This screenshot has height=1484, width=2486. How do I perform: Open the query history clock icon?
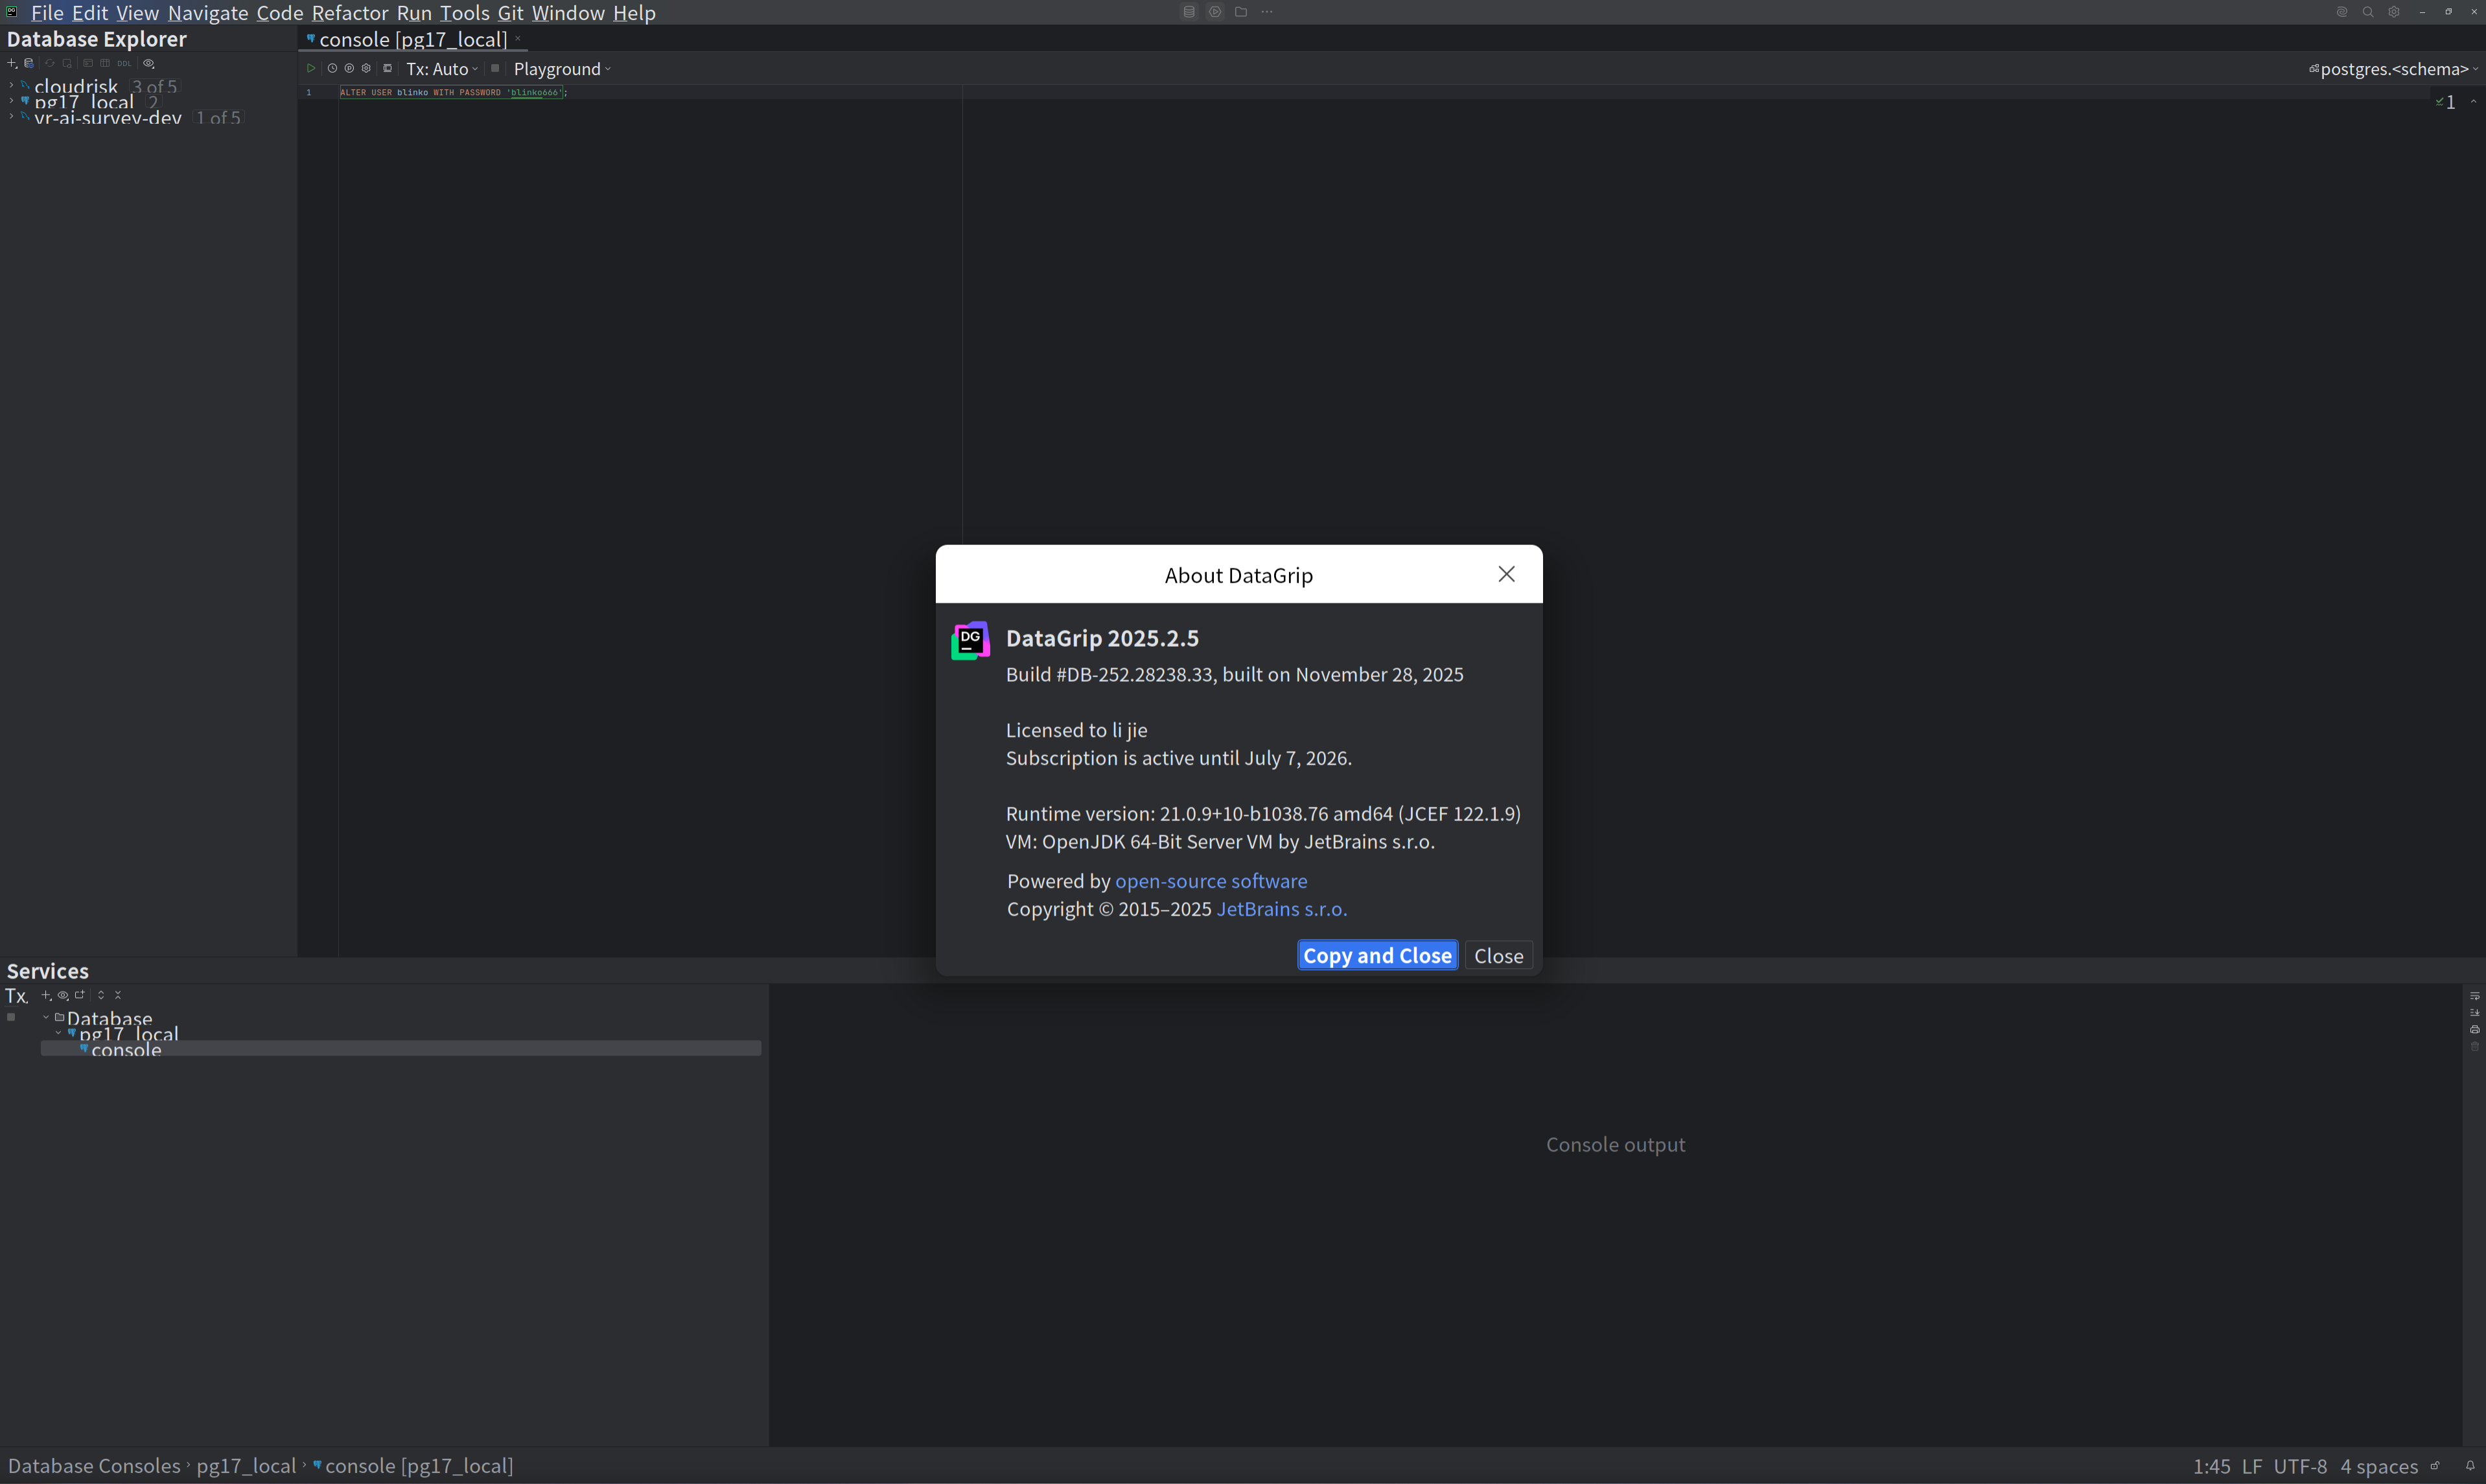pos(332,69)
